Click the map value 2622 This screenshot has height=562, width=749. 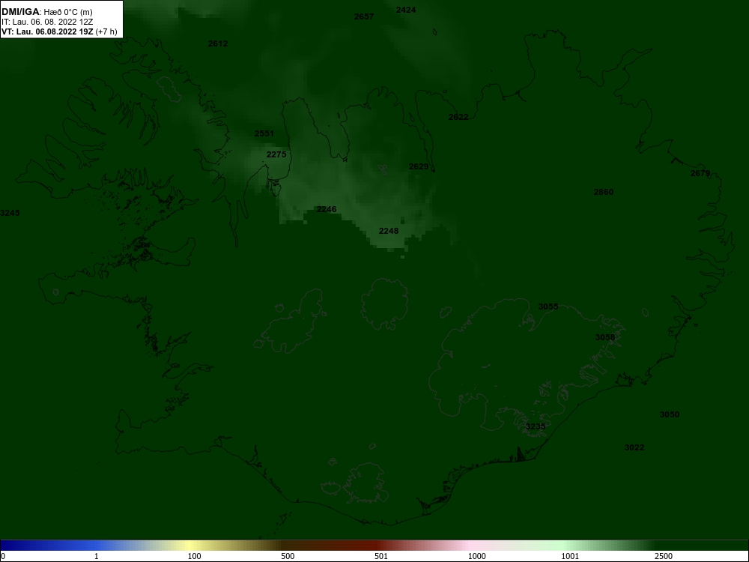point(458,117)
